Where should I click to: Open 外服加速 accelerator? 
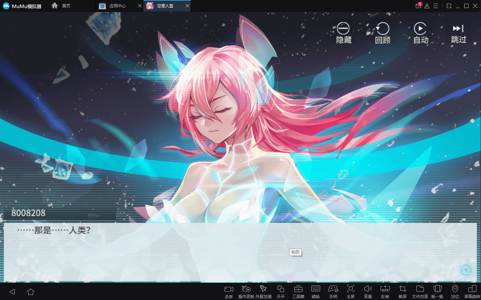point(264,292)
